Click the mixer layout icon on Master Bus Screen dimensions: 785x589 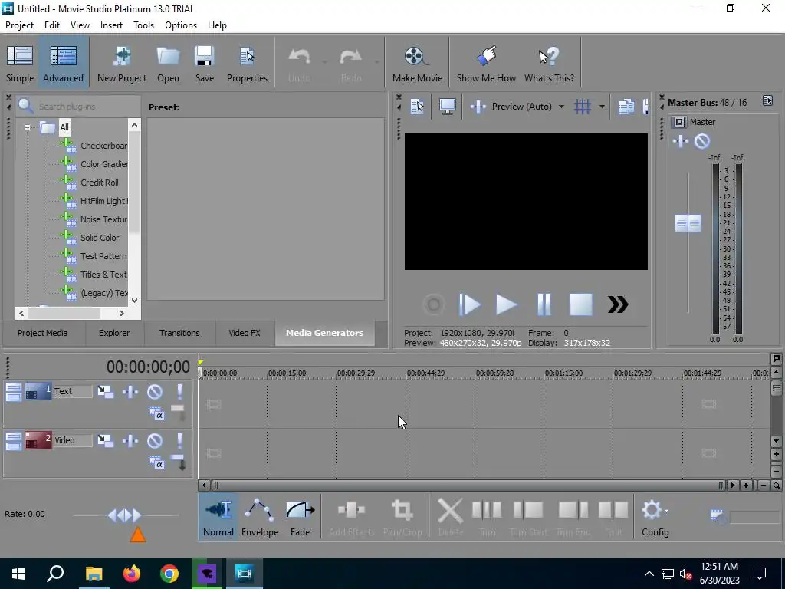coord(767,100)
